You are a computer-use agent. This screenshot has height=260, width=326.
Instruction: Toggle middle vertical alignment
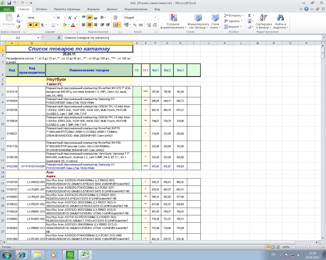[90, 18]
